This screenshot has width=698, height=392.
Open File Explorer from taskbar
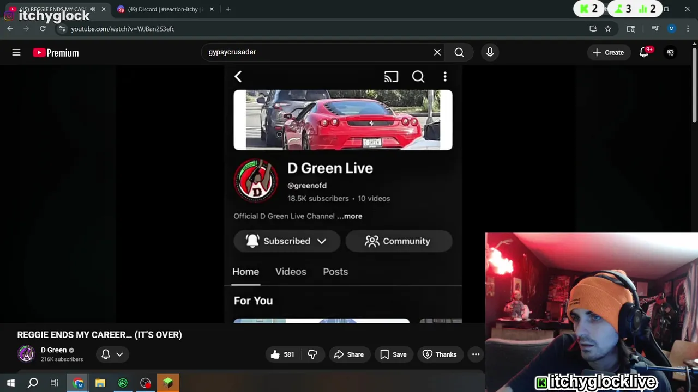pos(100,383)
